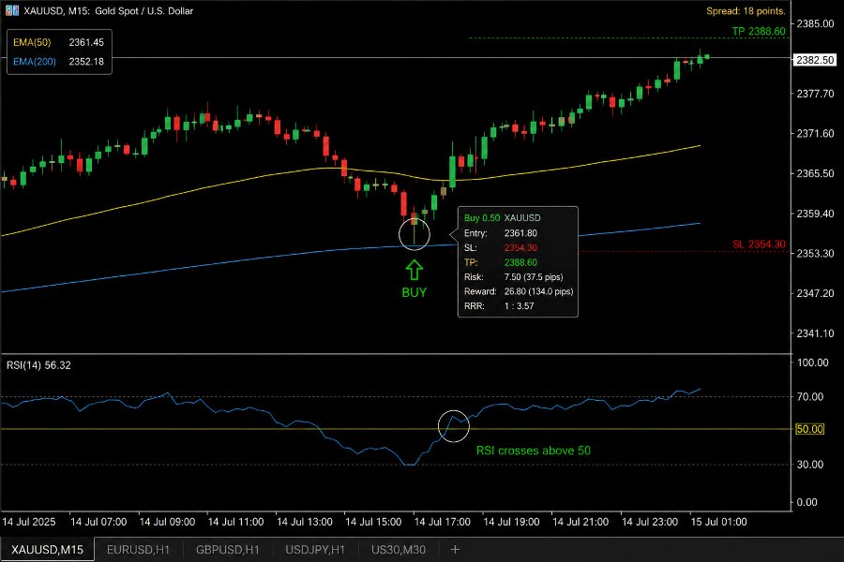Click the RSI(14) 56.32 indicator label
This screenshot has width=844, height=562.
pyautogui.click(x=38, y=365)
